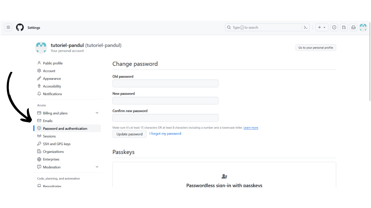Open the GitHub home logo
371x208 pixels.
(x=20, y=27)
